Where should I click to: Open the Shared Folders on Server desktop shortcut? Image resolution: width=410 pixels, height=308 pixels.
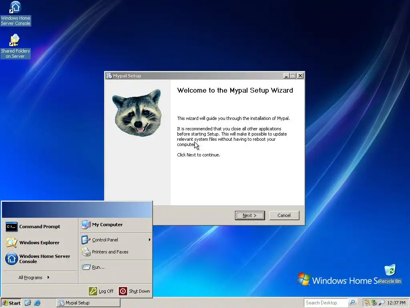pos(15,47)
